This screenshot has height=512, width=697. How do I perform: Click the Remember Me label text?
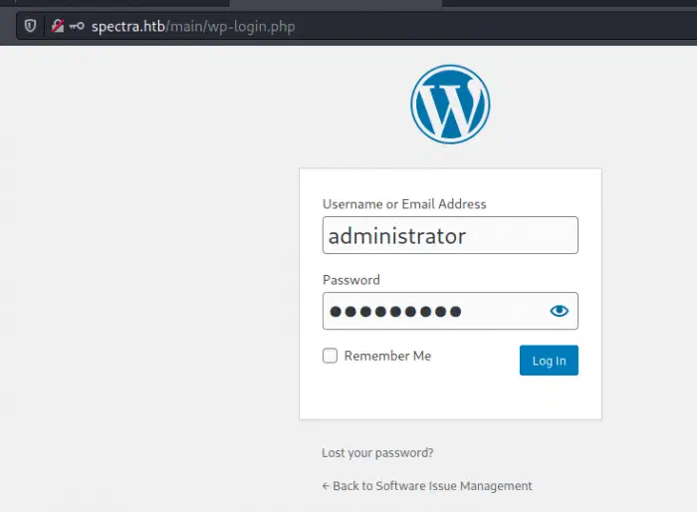(387, 356)
